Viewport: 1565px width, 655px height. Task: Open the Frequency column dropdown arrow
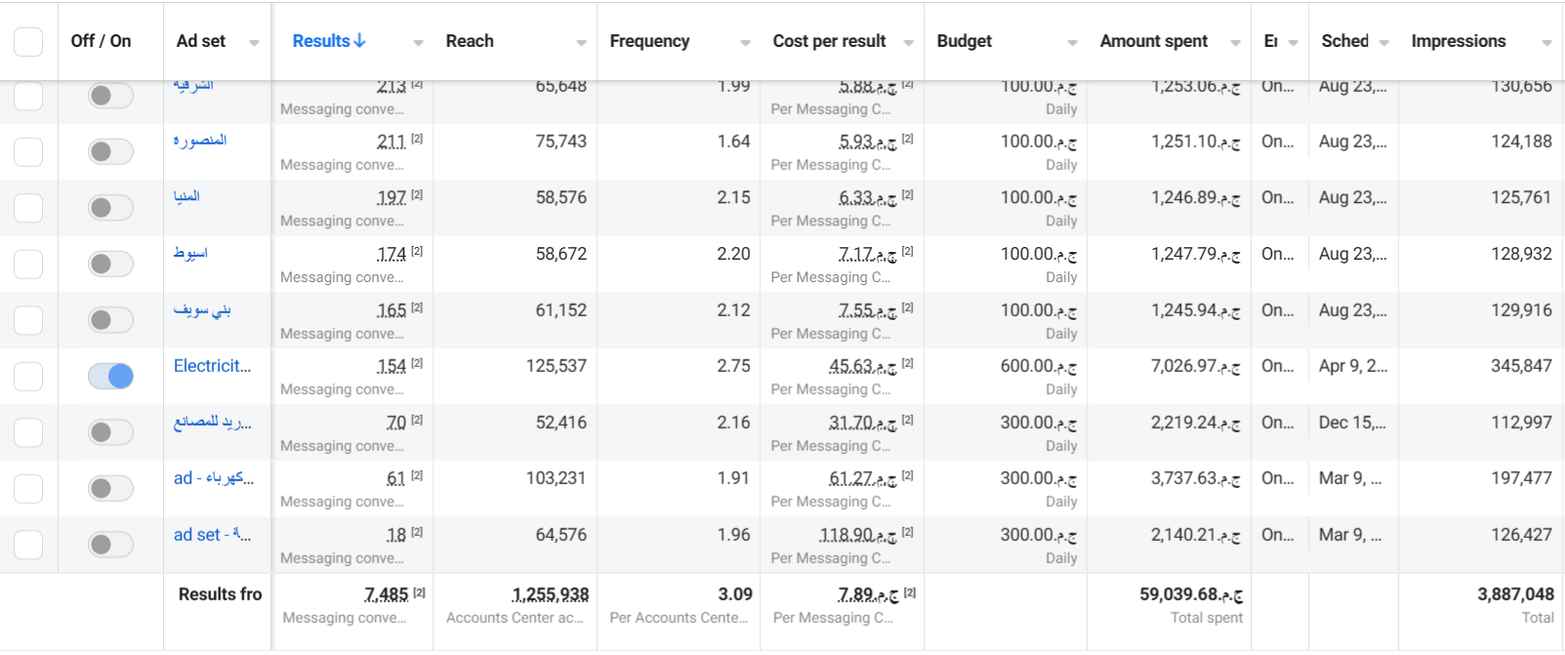(745, 43)
